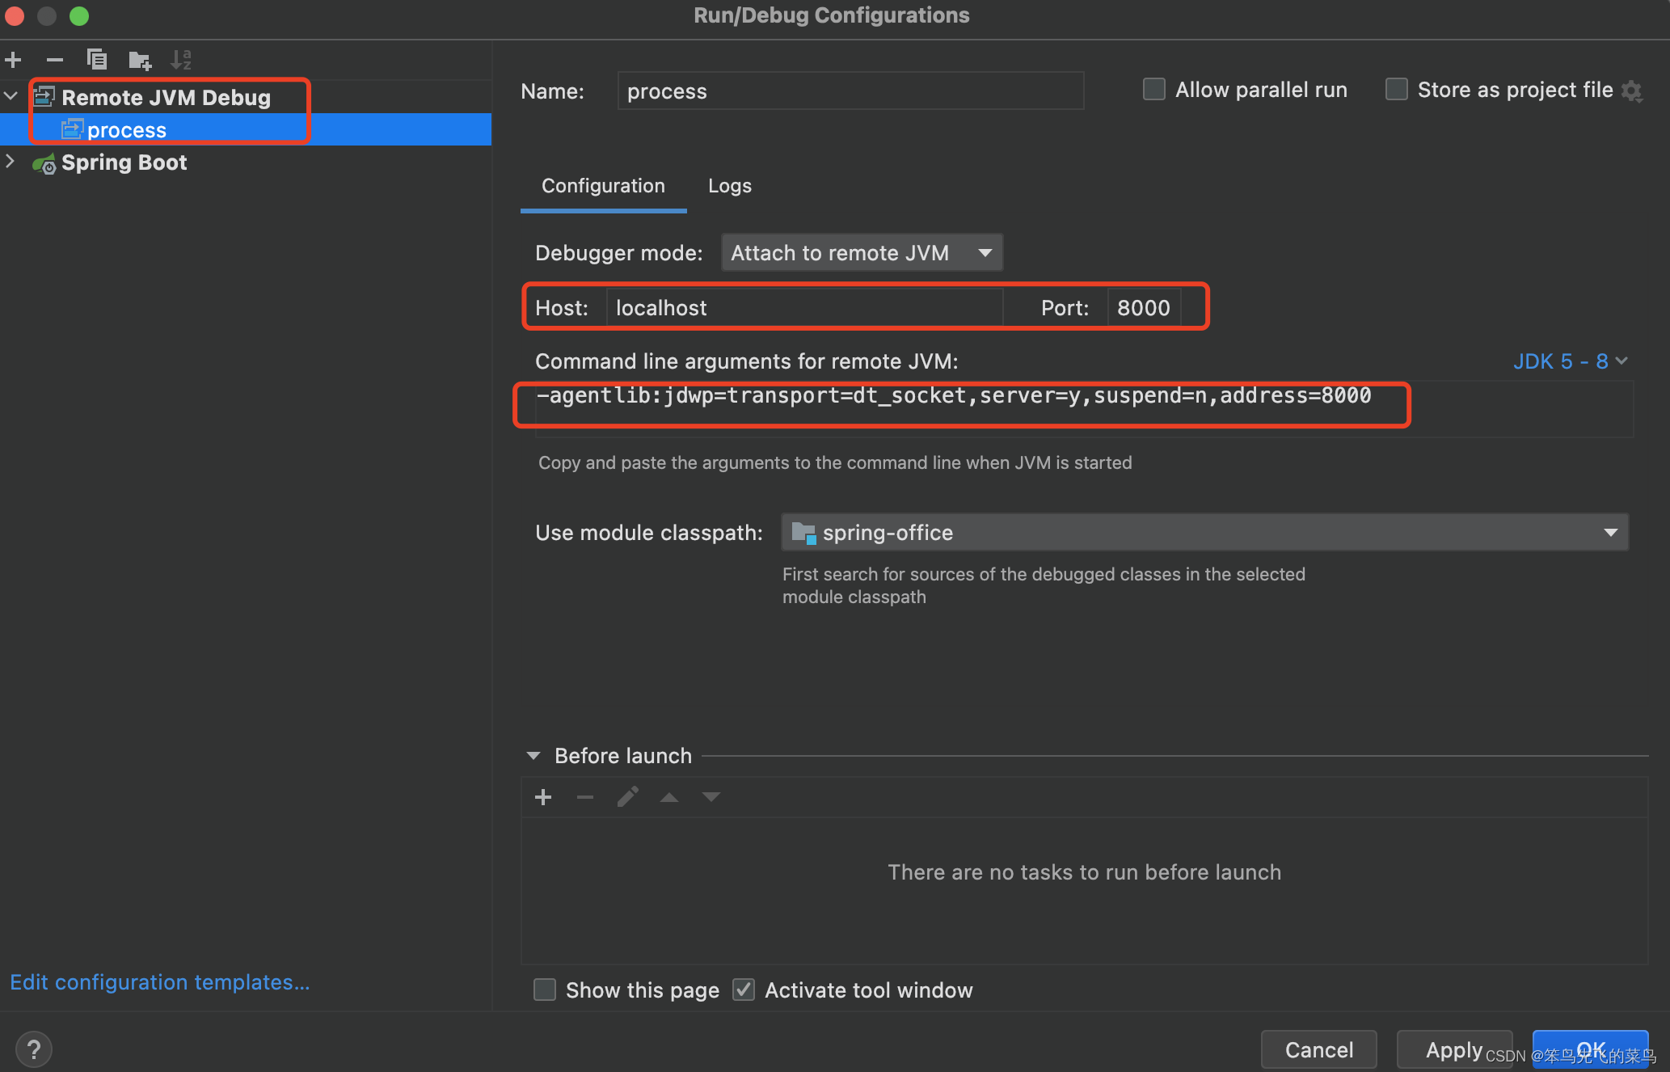Open the Use module classpath dropdown
This screenshot has width=1670, height=1072.
1204,533
